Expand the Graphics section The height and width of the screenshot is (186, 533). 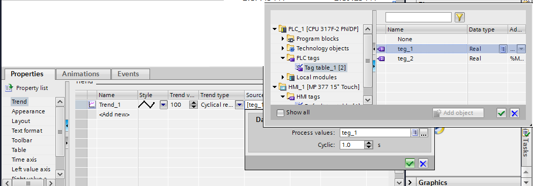(x=410, y=182)
